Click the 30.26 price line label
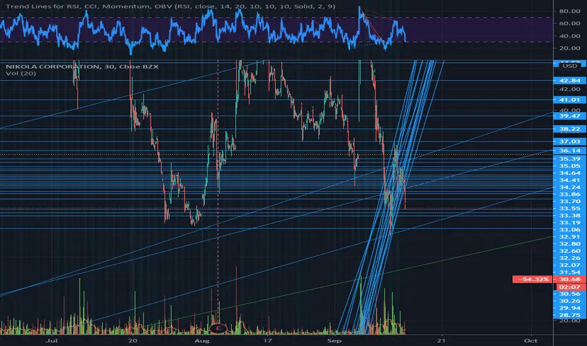The width and height of the screenshot is (587, 346). tap(569, 301)
